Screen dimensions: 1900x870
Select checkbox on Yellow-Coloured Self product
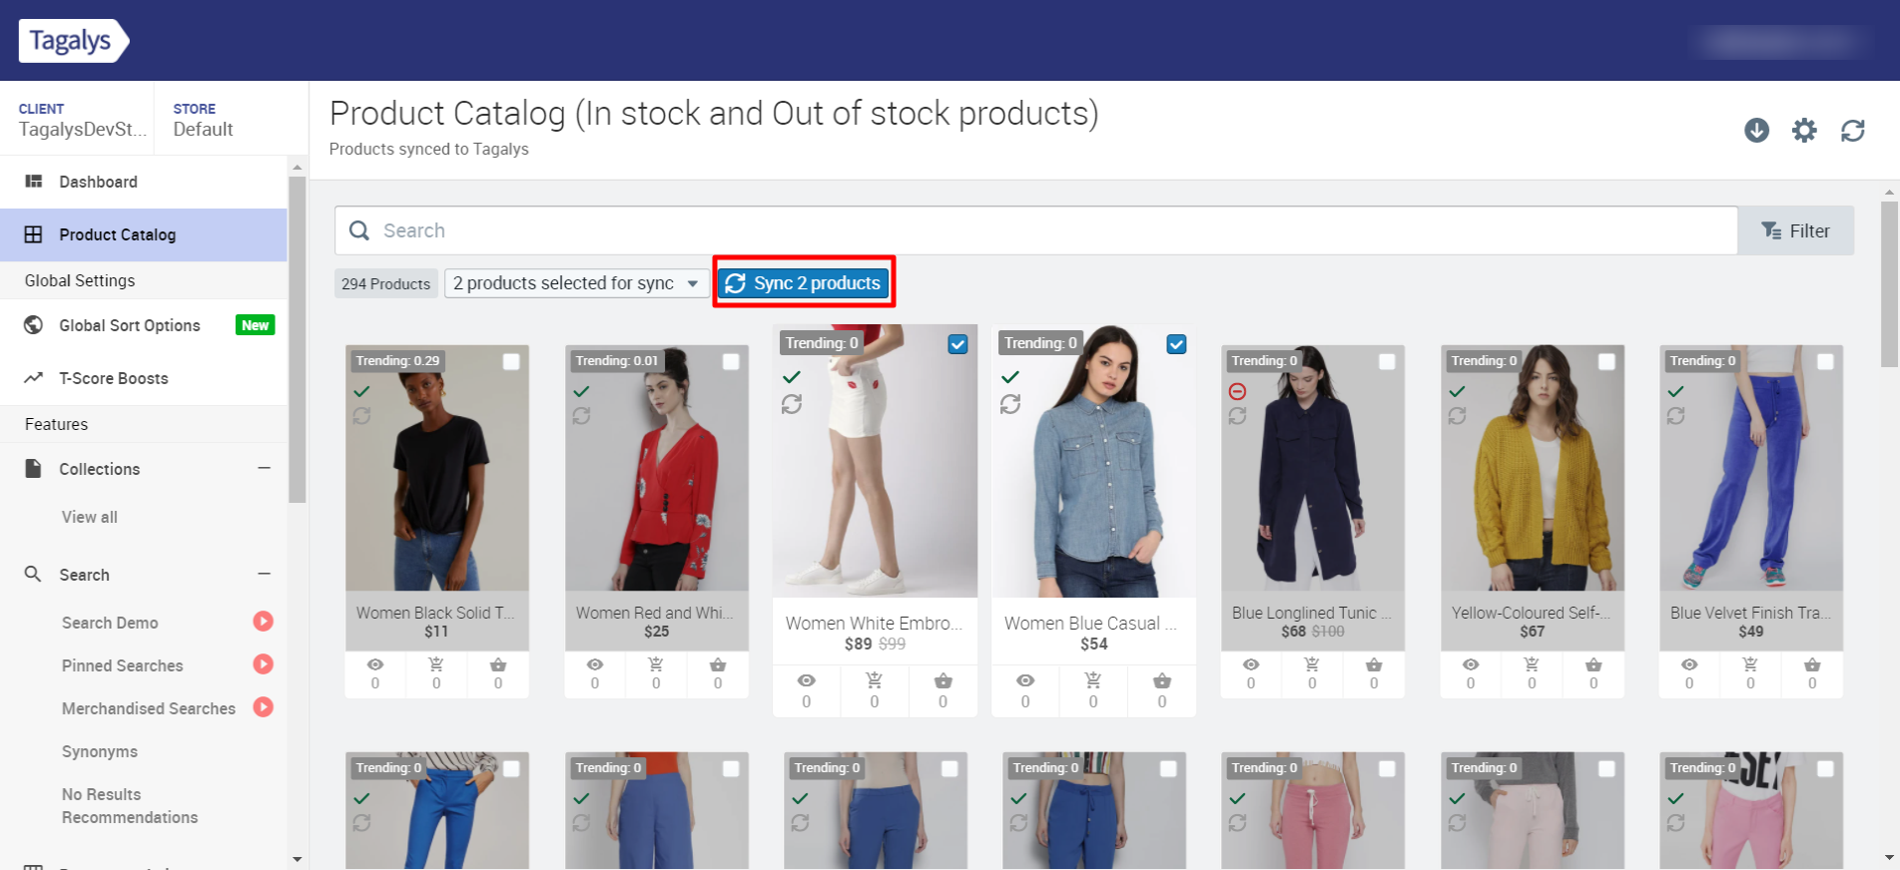(x=1606, y=361)
